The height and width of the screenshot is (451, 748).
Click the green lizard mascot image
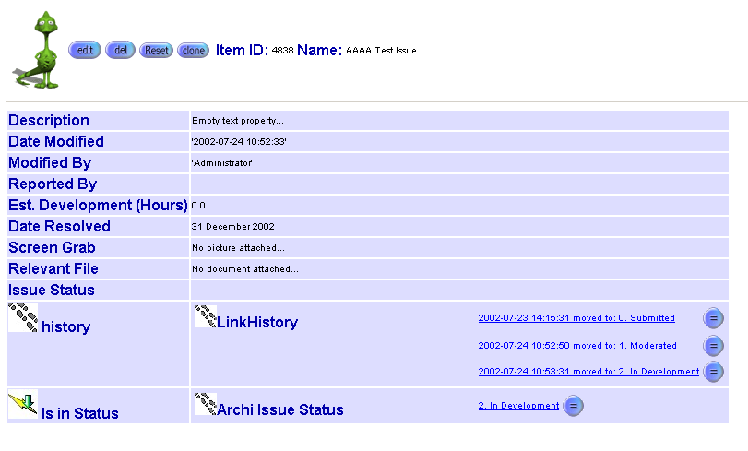click(38, 50)
